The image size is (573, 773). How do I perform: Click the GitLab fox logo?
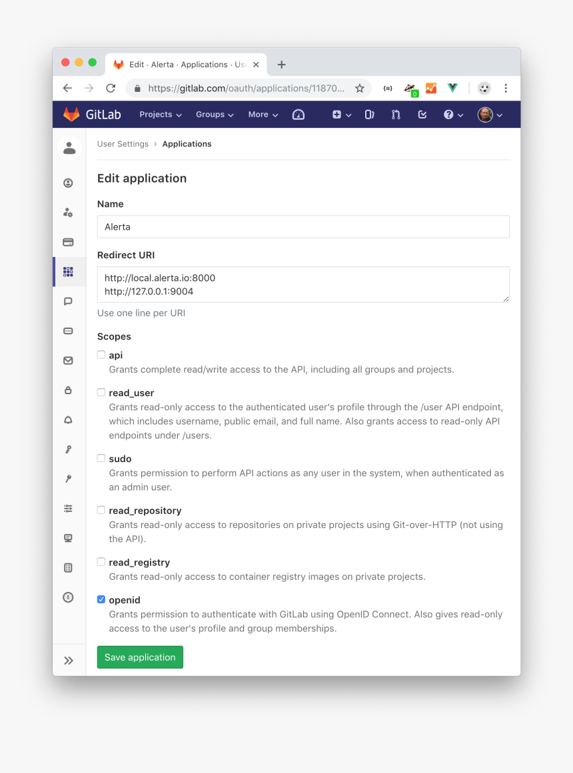(x=70, y=114)
